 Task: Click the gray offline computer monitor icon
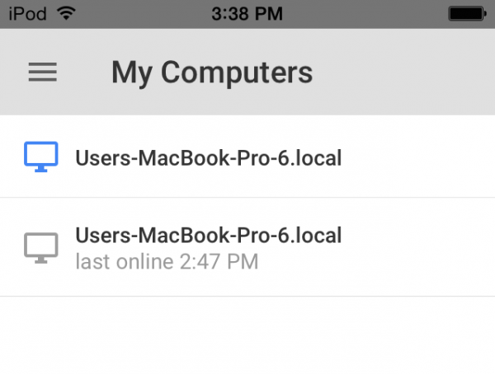(x=41, y=247)
